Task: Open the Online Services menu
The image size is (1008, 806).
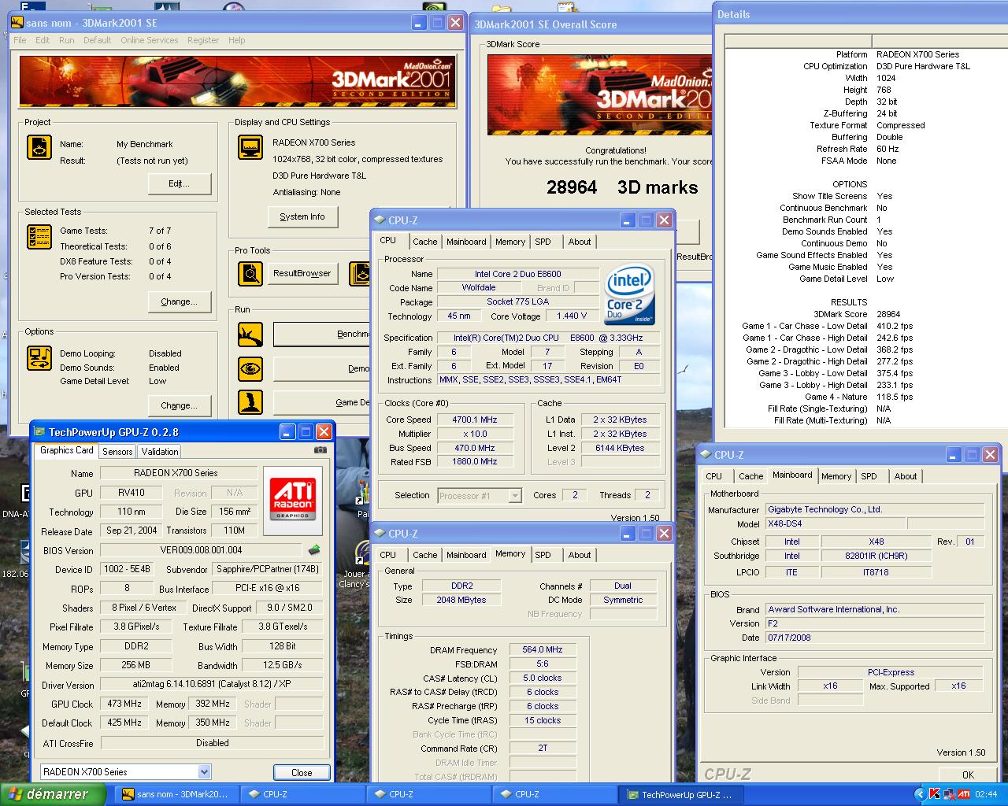Action: click(149, 40)
